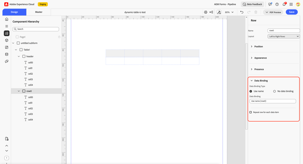Collapse the Data Binding section

coord(251,80)
